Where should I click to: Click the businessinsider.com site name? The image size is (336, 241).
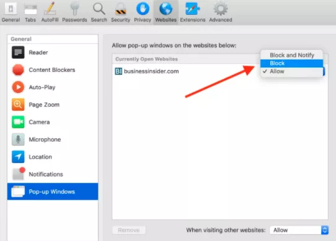tap(151, 71)
